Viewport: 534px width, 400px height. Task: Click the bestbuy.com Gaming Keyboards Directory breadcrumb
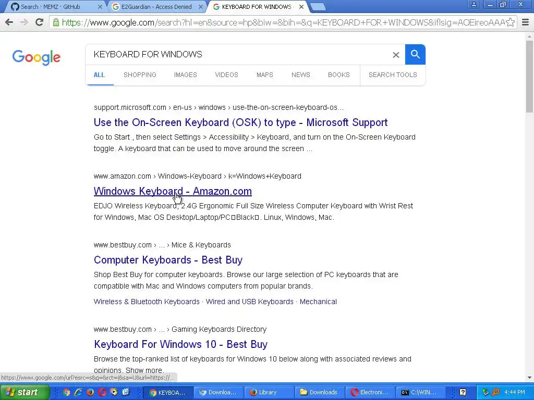click(x=180, y=329)
